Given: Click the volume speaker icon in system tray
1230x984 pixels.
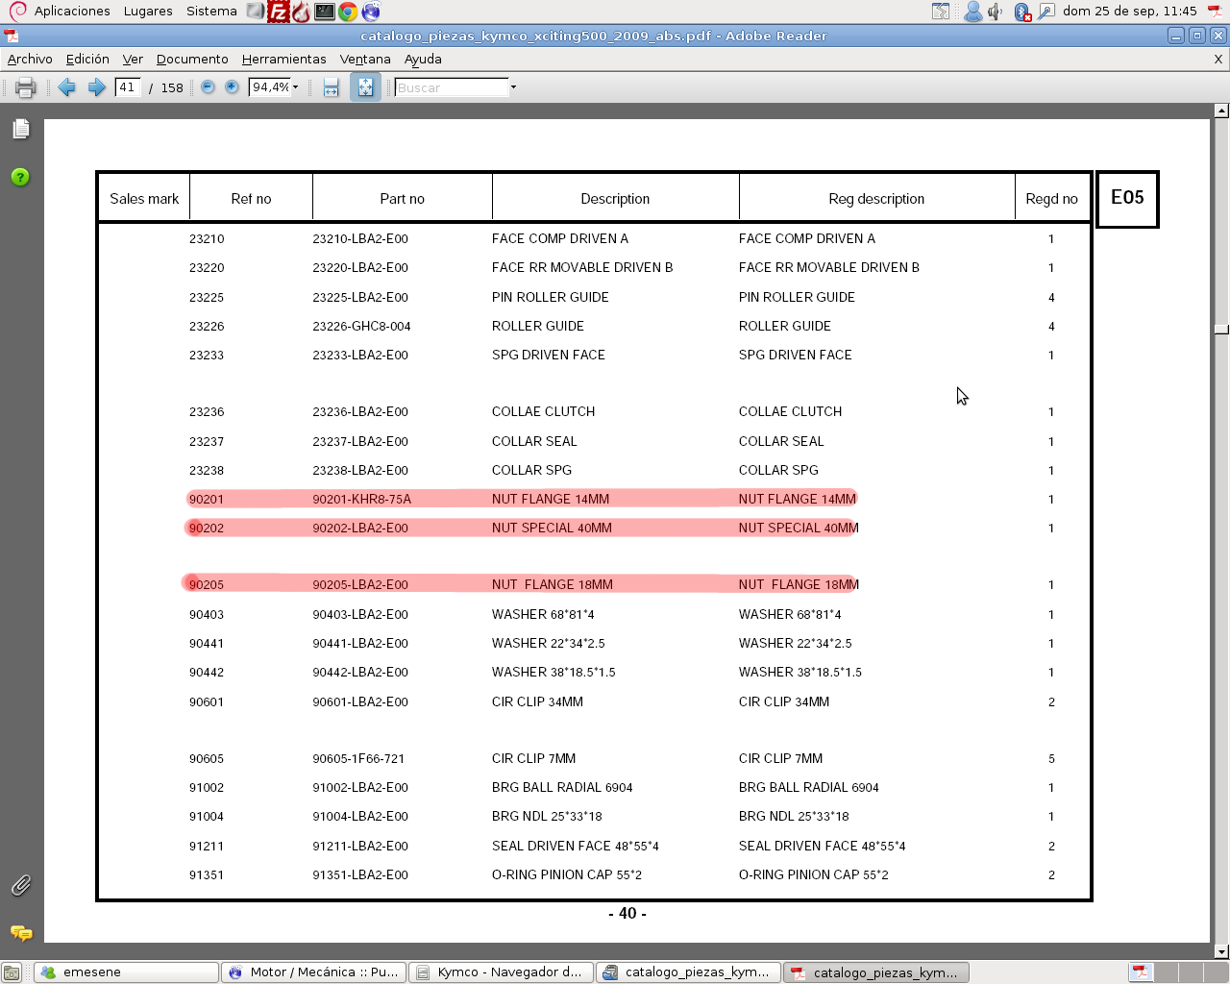Looking at the screenshot, I should point(996,12).
